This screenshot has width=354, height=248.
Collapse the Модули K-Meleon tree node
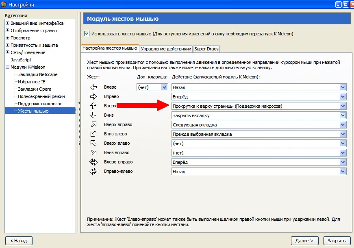8,67
